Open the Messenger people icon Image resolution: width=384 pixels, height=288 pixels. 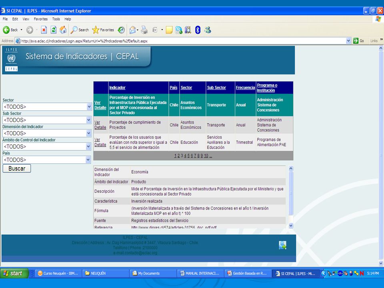[x=208, y=30]
